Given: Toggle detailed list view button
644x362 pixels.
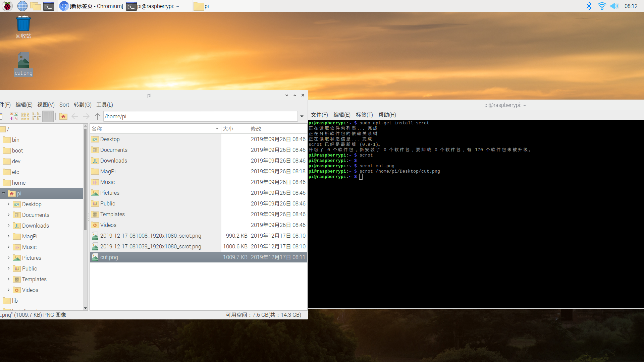Looking at the screenshot, I should coord(48,116).
